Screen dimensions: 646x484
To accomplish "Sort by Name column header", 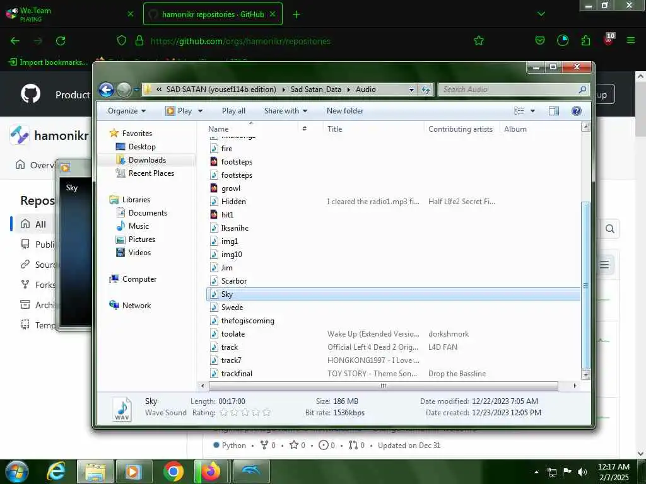I will pos(252,129).
